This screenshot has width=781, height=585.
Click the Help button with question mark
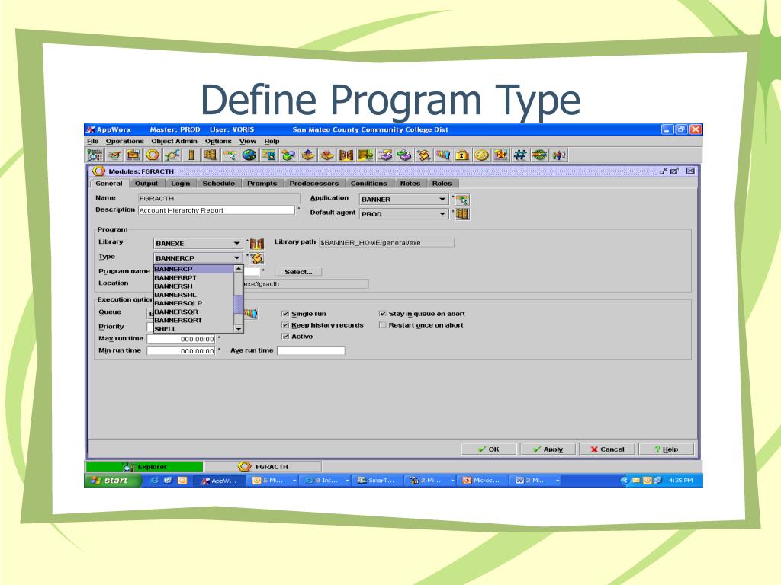666,449
